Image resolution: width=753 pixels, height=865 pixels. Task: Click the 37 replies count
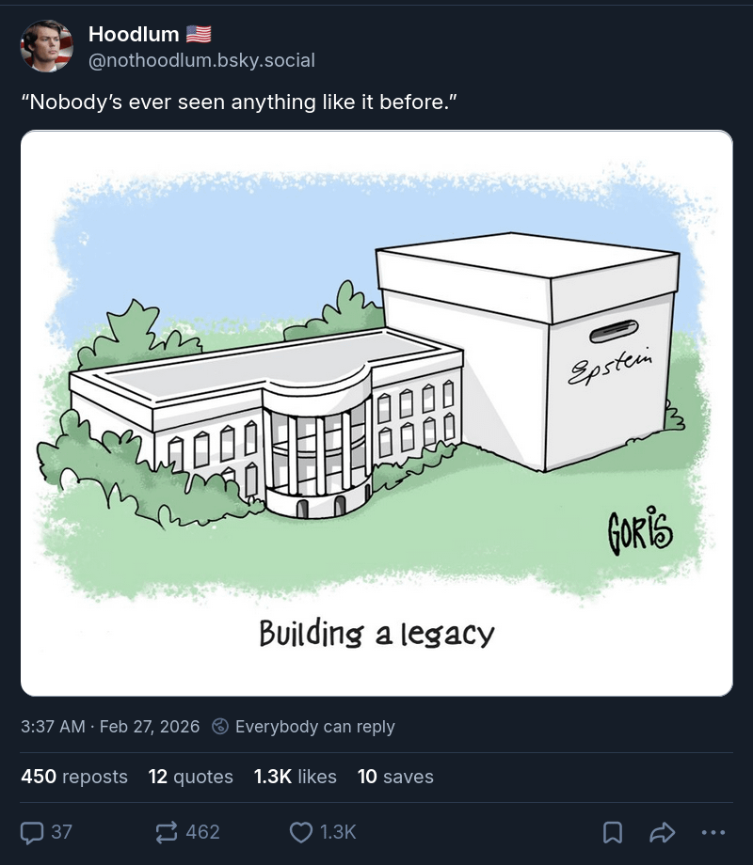[x=61, y=832]
